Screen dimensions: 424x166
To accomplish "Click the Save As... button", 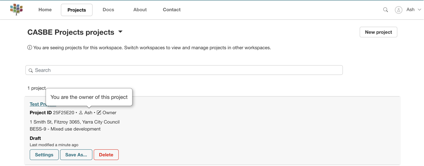I will (76, 155).
